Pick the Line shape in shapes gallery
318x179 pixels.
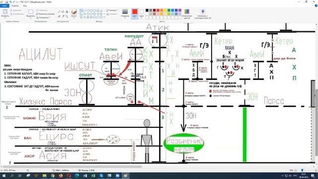point(81,10)
